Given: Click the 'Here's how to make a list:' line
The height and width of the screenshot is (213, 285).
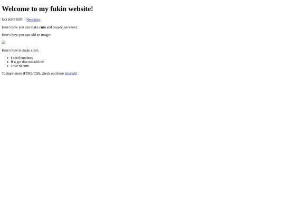Looking at the screenshot, I should point(20,50).
